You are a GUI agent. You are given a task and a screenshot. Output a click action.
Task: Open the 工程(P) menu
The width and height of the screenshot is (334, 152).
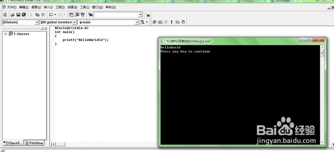pos(60,7)
